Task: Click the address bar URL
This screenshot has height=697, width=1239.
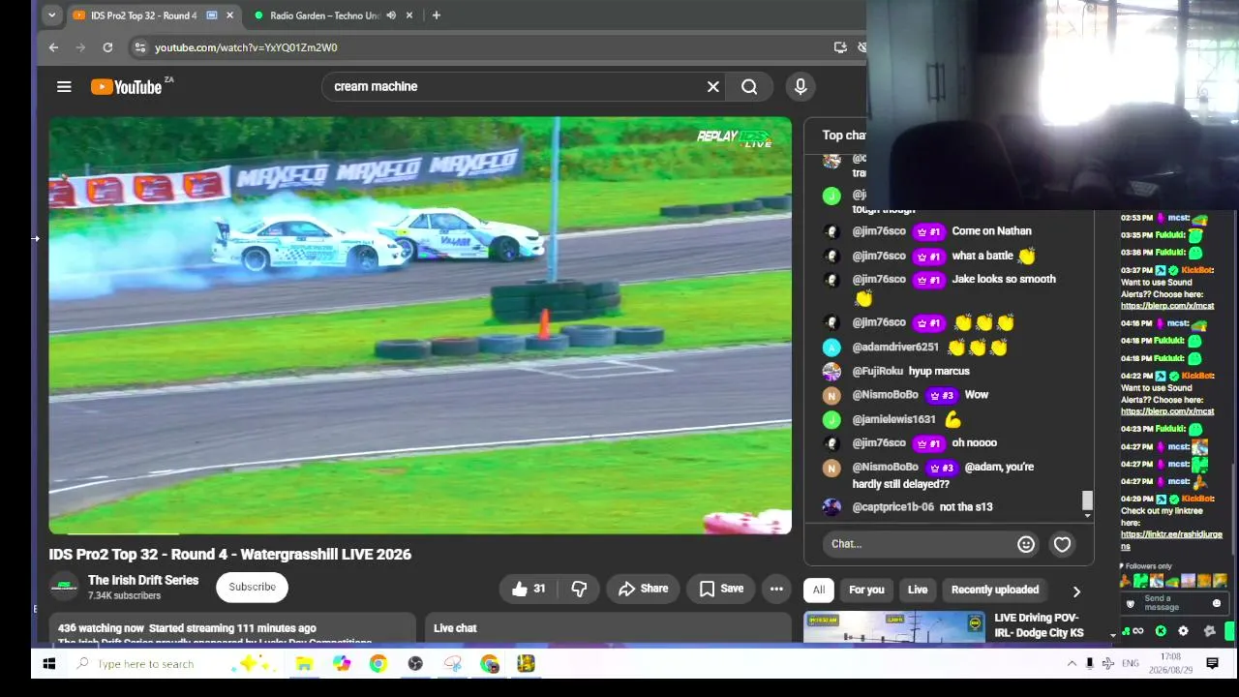Action: pos(246,47)
